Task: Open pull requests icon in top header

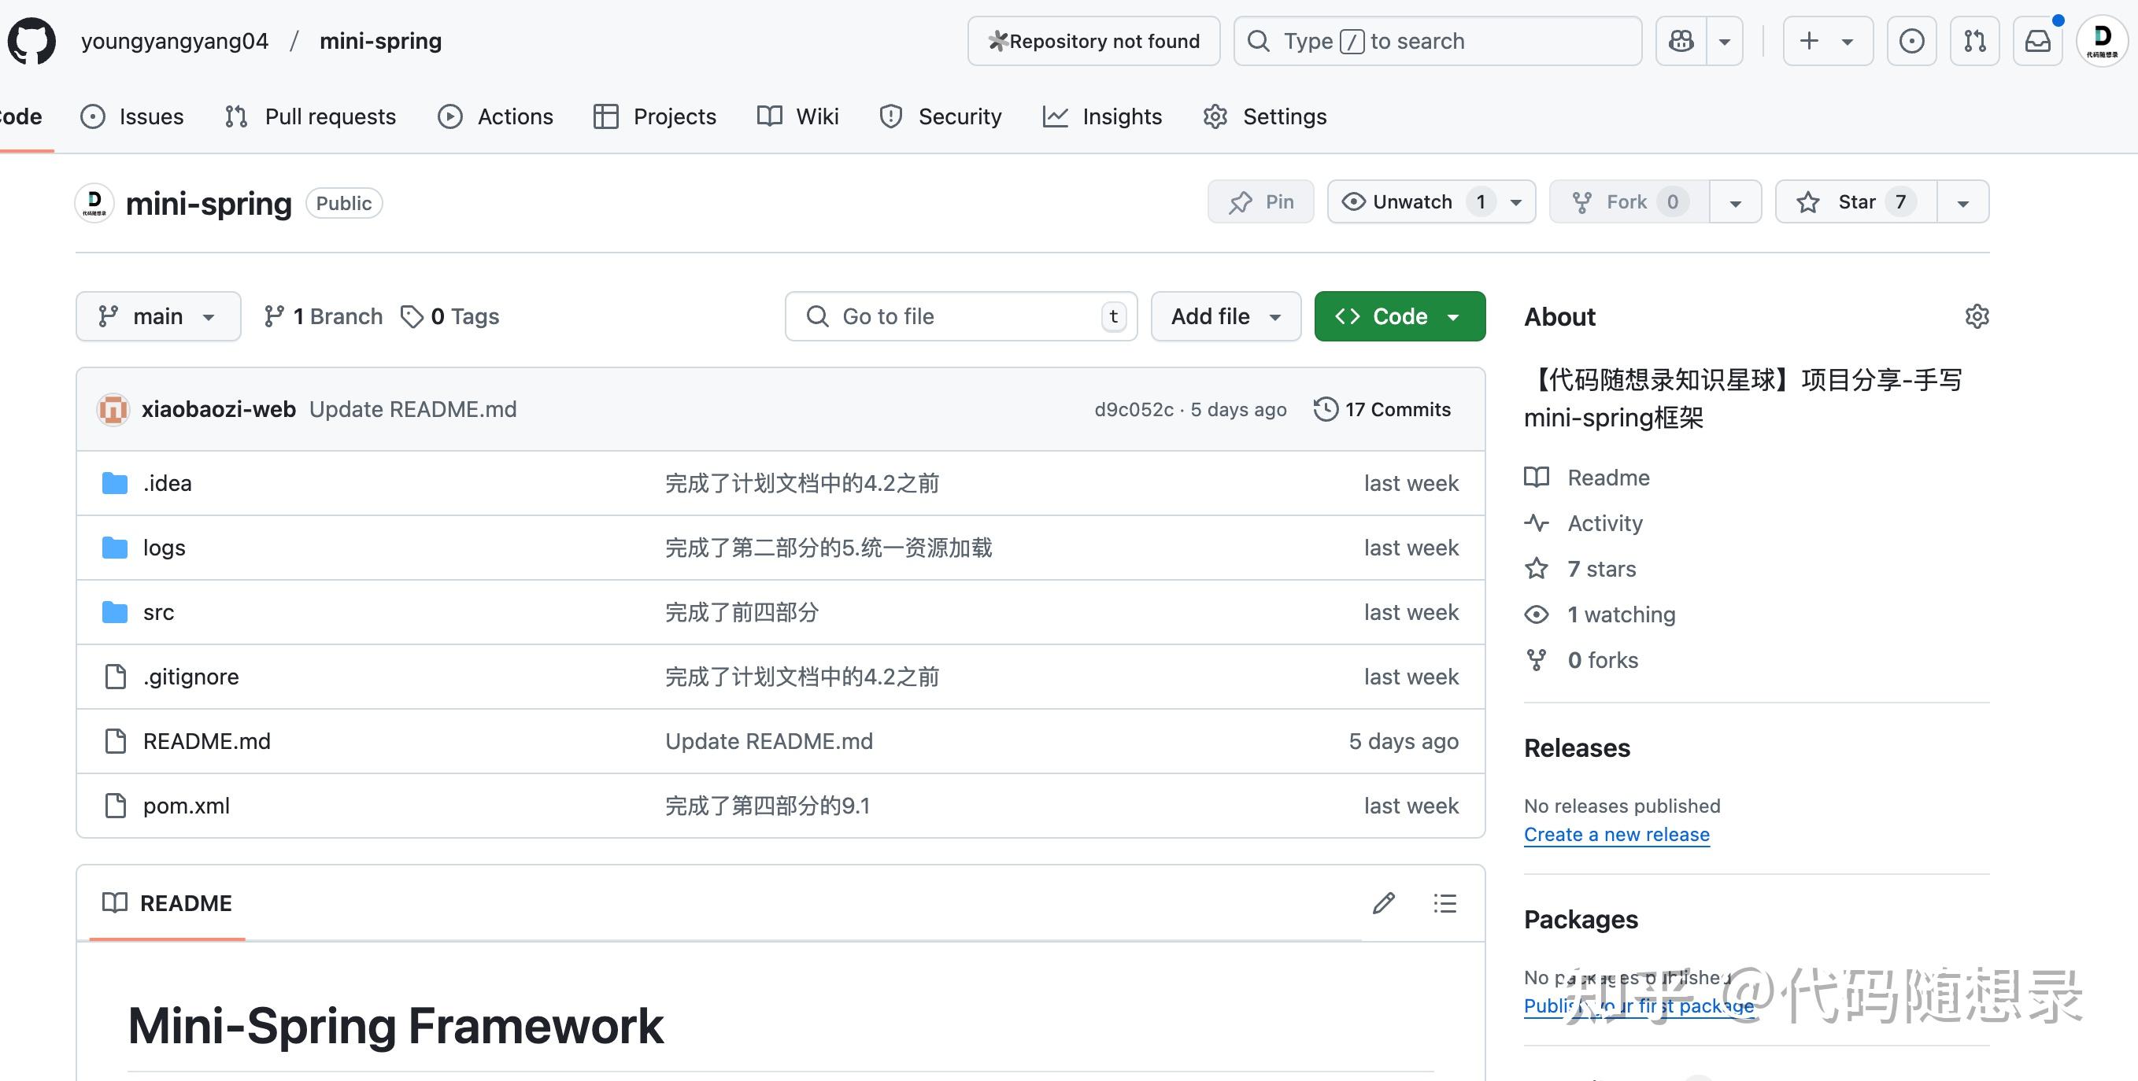Action: click(x=1974, y=41)
